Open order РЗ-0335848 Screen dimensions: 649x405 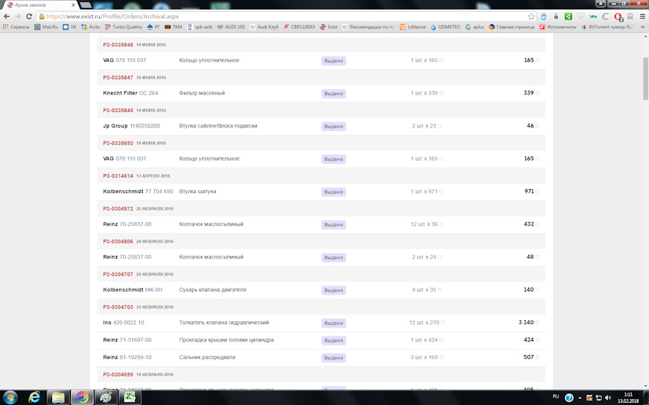[x=118, y=45]
